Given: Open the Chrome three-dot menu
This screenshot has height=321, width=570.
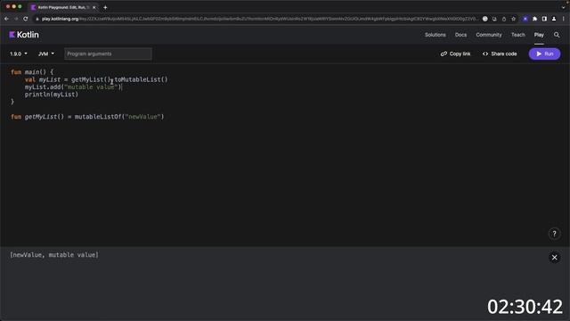Looking at the screenshot, I should click(x=564, y=19).
